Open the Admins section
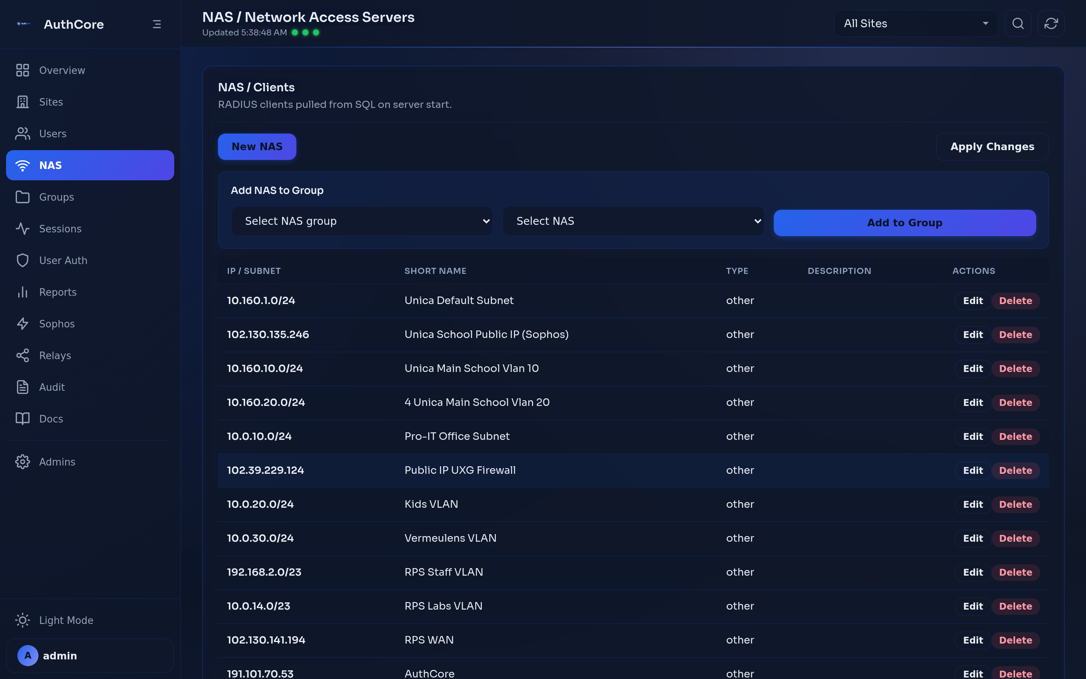This screenshot has width=1086, height=679. [57, 462]
